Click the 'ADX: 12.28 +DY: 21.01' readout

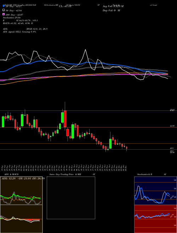(23, 178)
